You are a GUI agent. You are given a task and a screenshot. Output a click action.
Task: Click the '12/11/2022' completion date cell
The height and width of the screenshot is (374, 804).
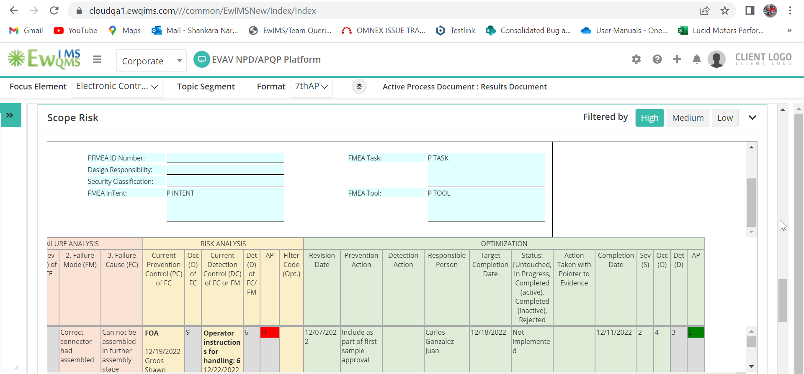pos(616,349)
